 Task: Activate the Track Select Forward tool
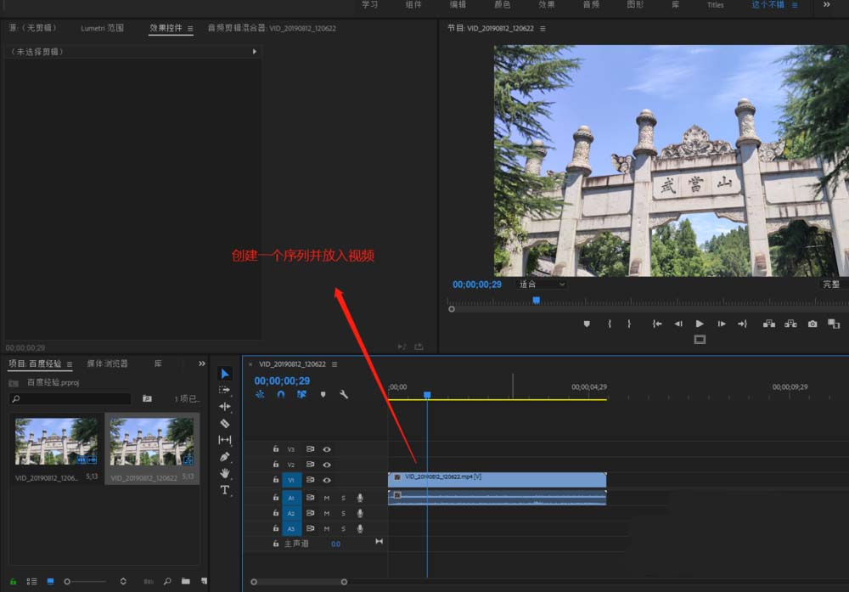225,390
